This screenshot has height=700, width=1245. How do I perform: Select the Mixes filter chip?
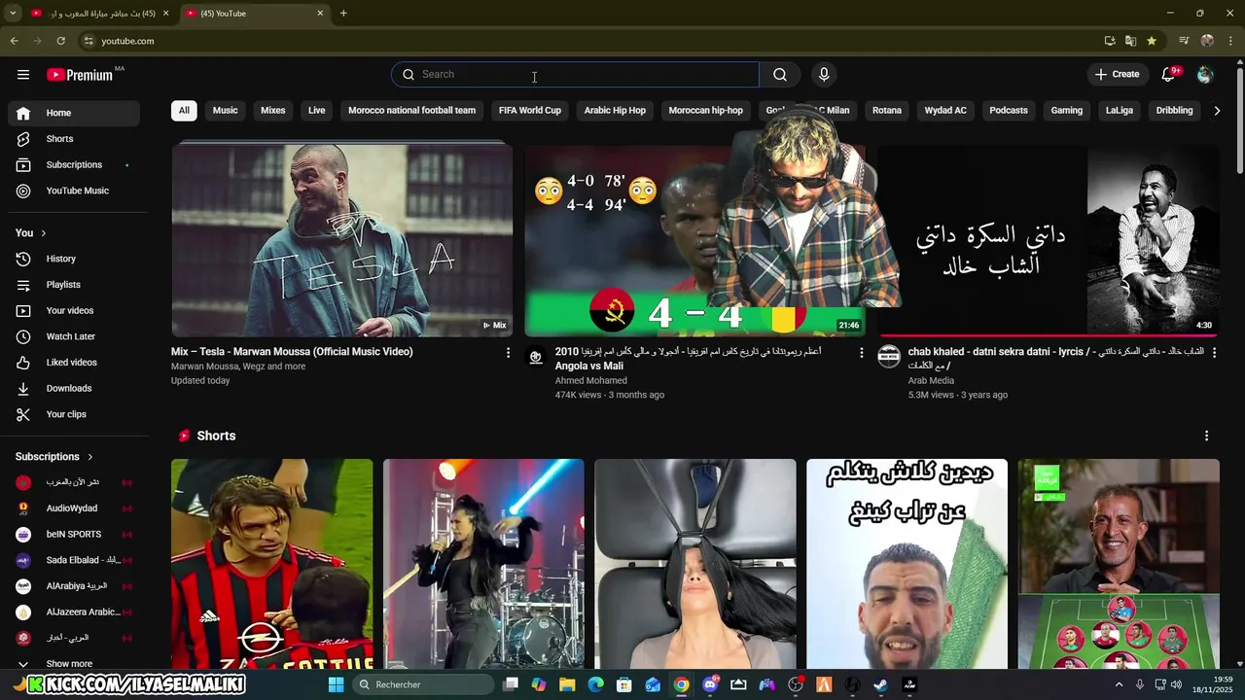coord(273,111)
